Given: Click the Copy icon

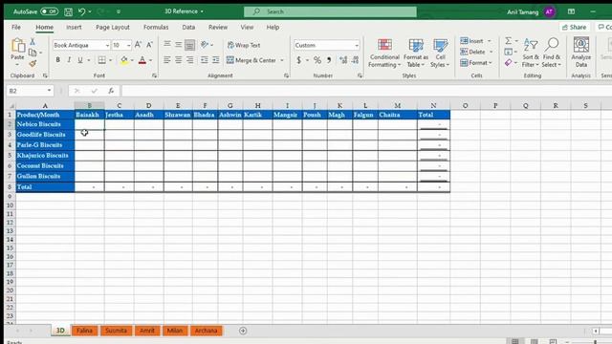Looking at the screenshot, I should tap(33, 52).
